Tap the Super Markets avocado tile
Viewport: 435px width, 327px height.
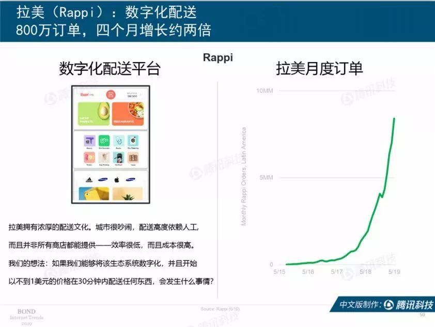[x=94, y=114]
